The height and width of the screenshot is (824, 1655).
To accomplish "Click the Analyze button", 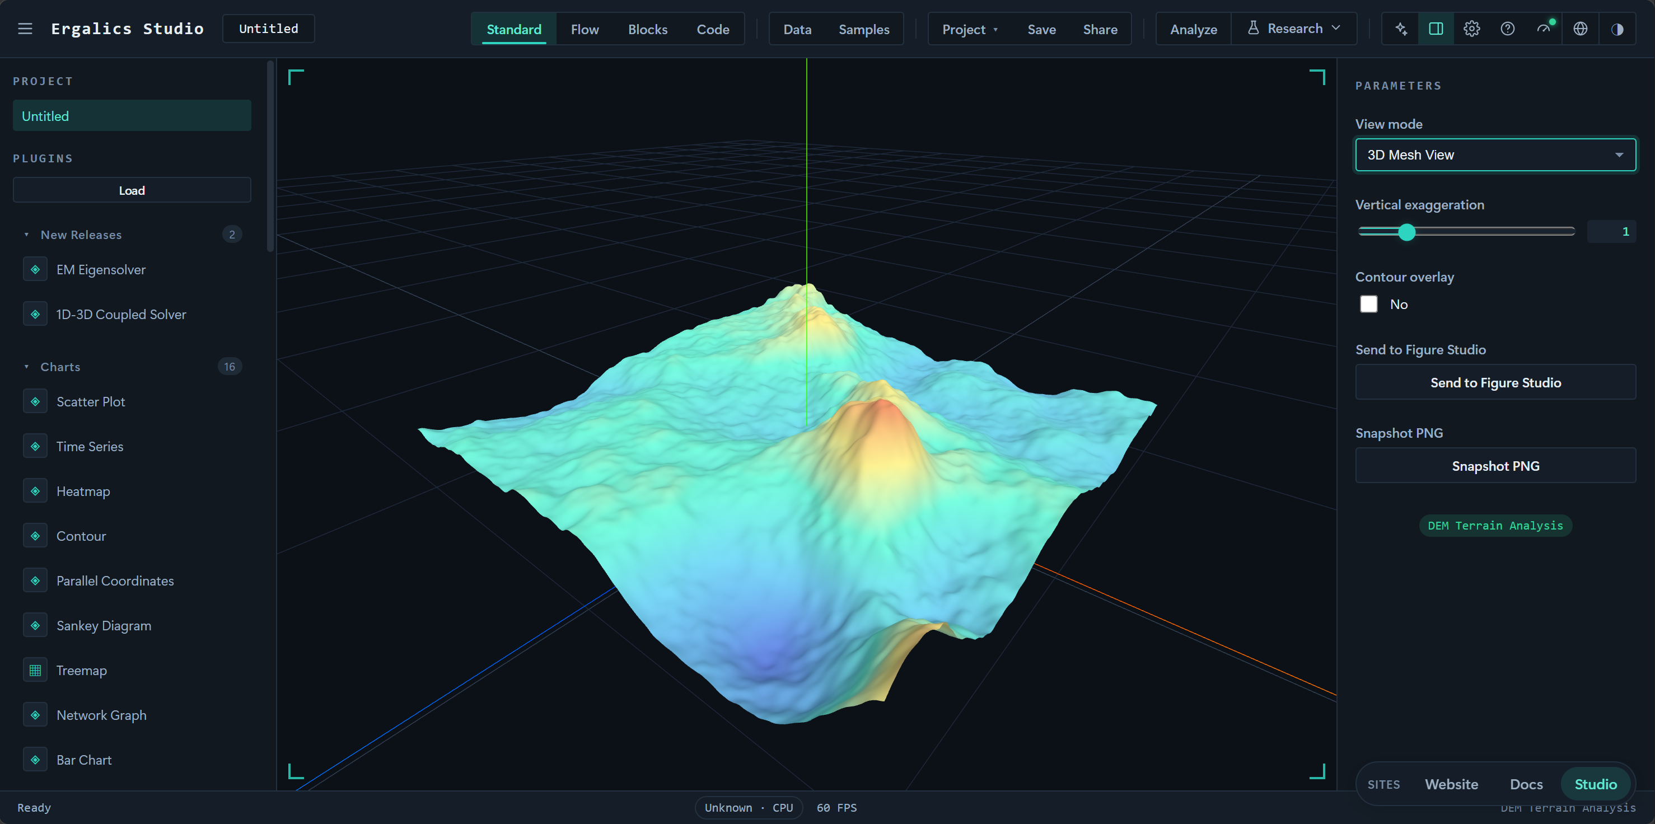I will tap(1193, 30).
